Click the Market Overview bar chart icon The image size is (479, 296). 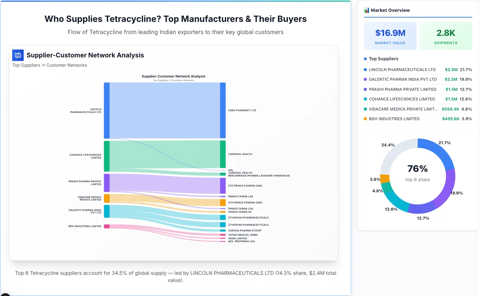click(366, 10)
